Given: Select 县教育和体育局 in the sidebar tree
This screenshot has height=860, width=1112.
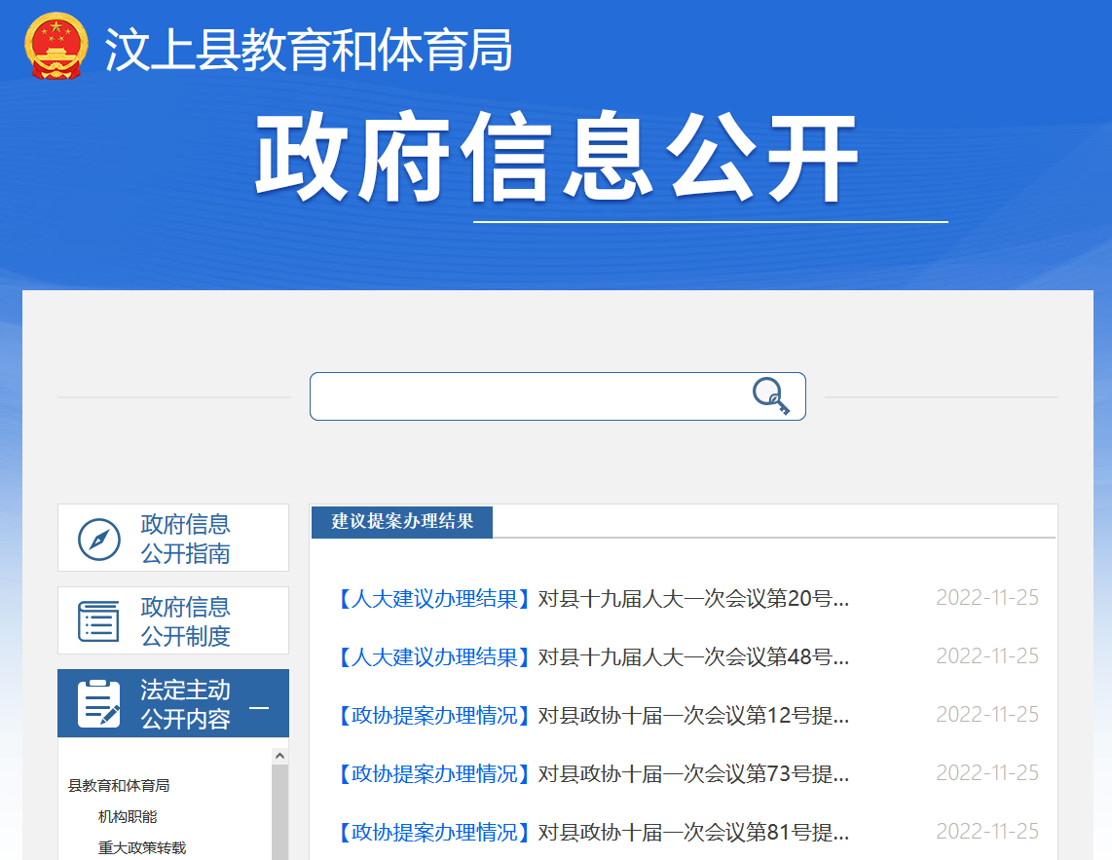Looking at the screenshot, I should tap(119, 786).
